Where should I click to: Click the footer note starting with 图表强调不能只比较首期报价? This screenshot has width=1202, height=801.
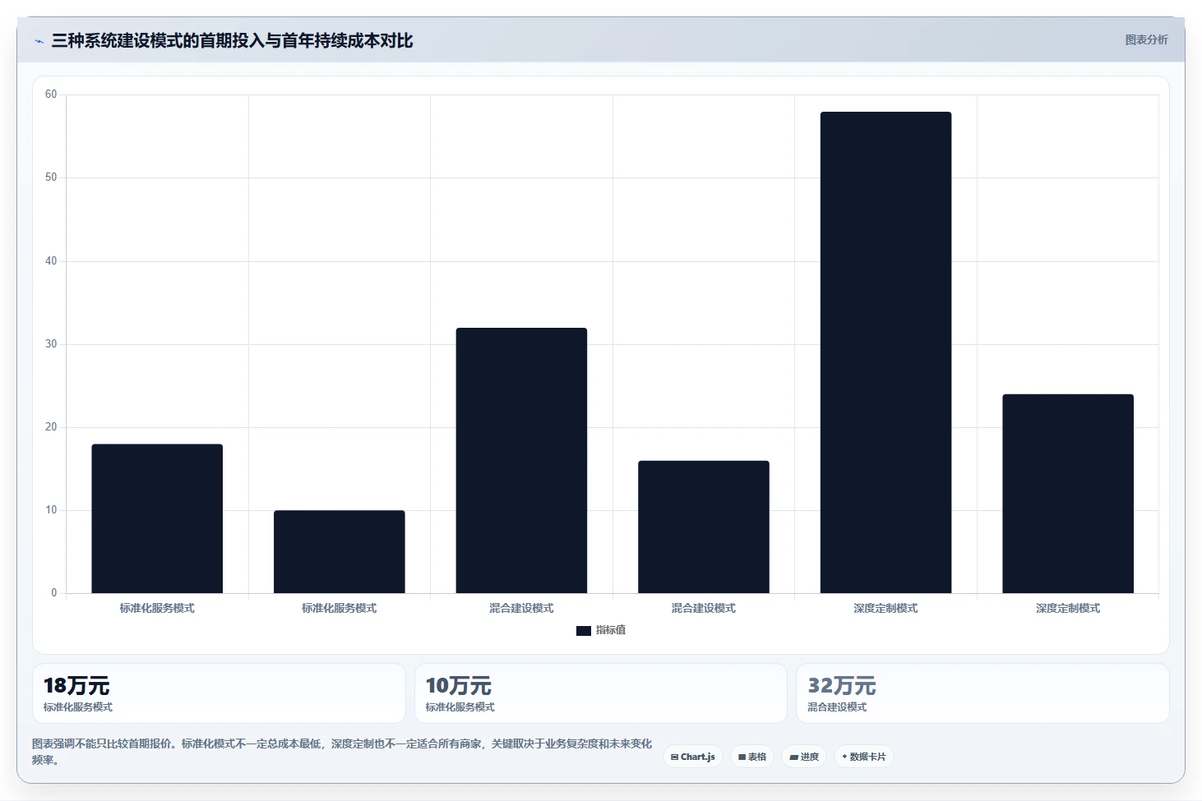pos(342,752)
